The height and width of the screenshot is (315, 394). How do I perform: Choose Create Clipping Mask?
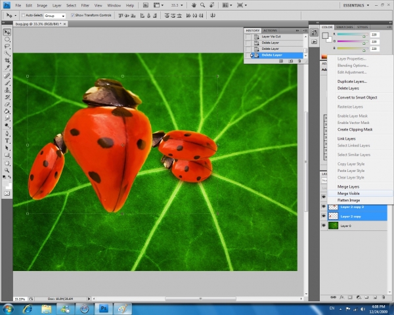(361, 129)
